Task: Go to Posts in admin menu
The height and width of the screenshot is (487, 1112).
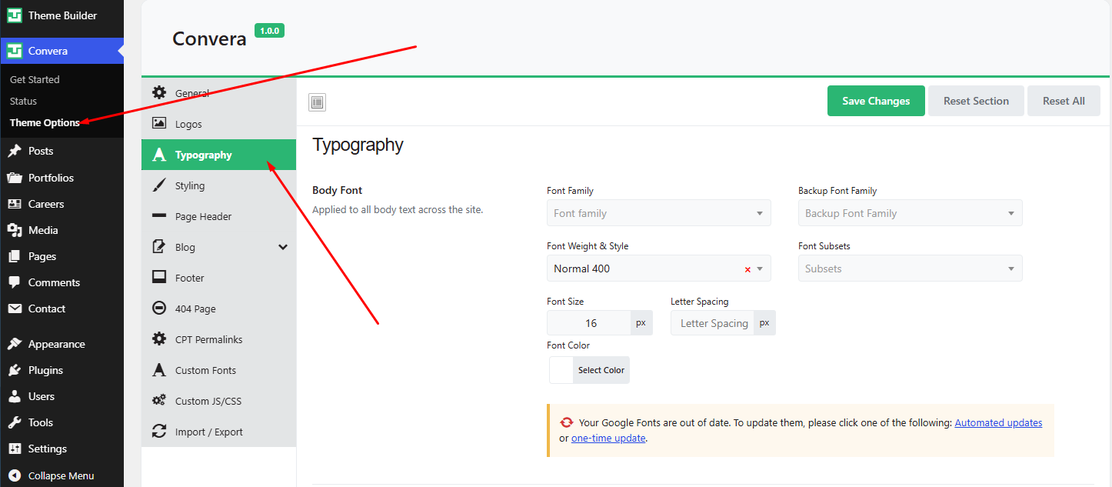Action: (41, 151)
